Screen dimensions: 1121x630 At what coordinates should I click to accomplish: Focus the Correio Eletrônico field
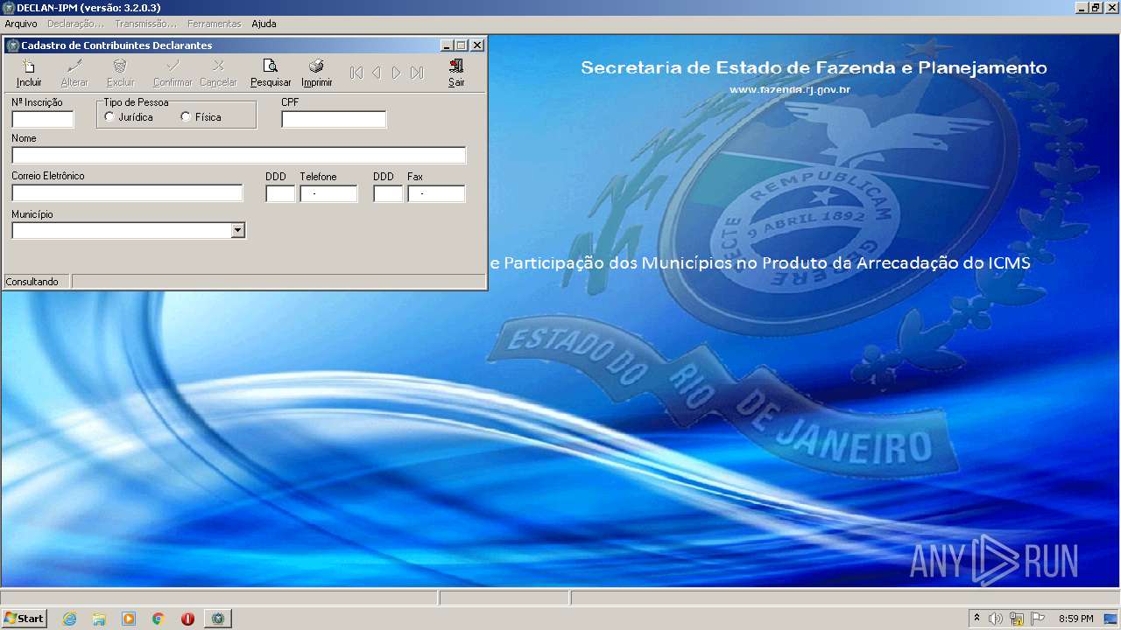[x=127, y=192]
